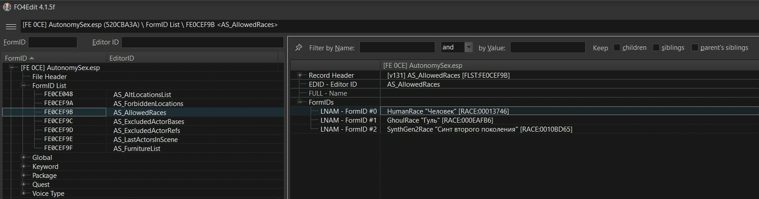Select FE0CE048 AS_AltLocationsList record
Image resolution: width=759 pixels, height=199 pixels.
tap(143, 95)
